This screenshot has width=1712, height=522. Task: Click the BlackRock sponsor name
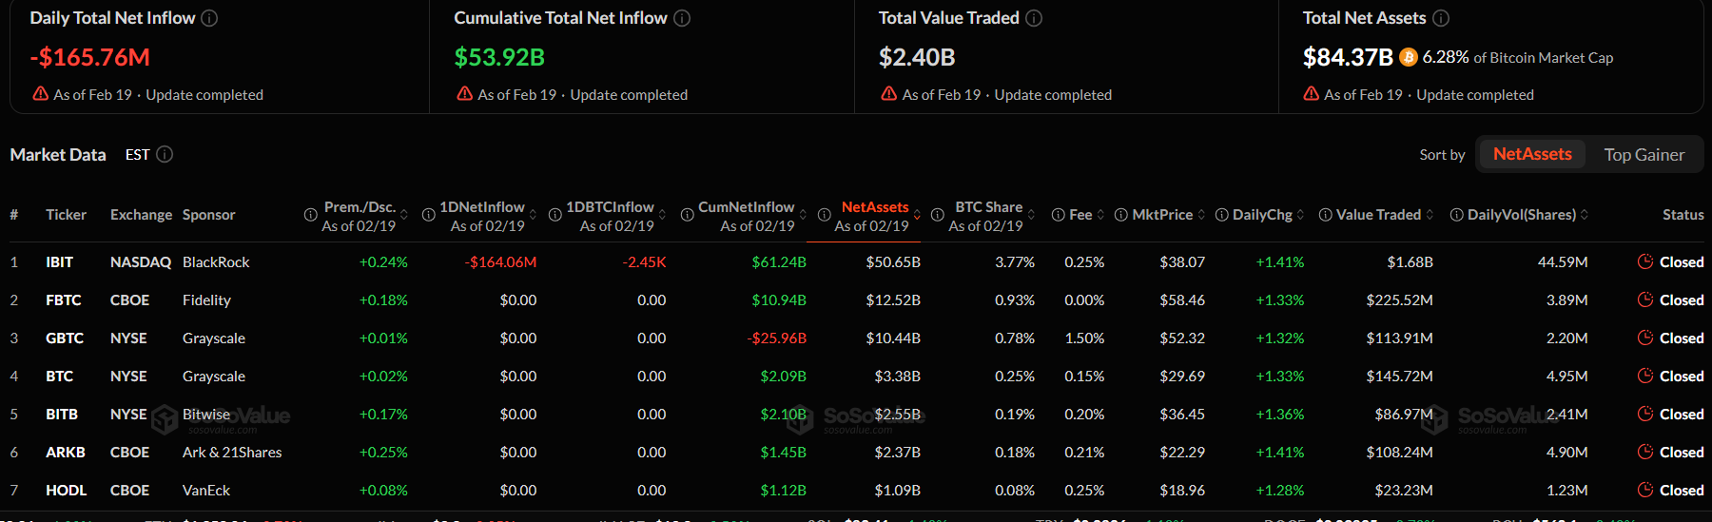[216, 261]
